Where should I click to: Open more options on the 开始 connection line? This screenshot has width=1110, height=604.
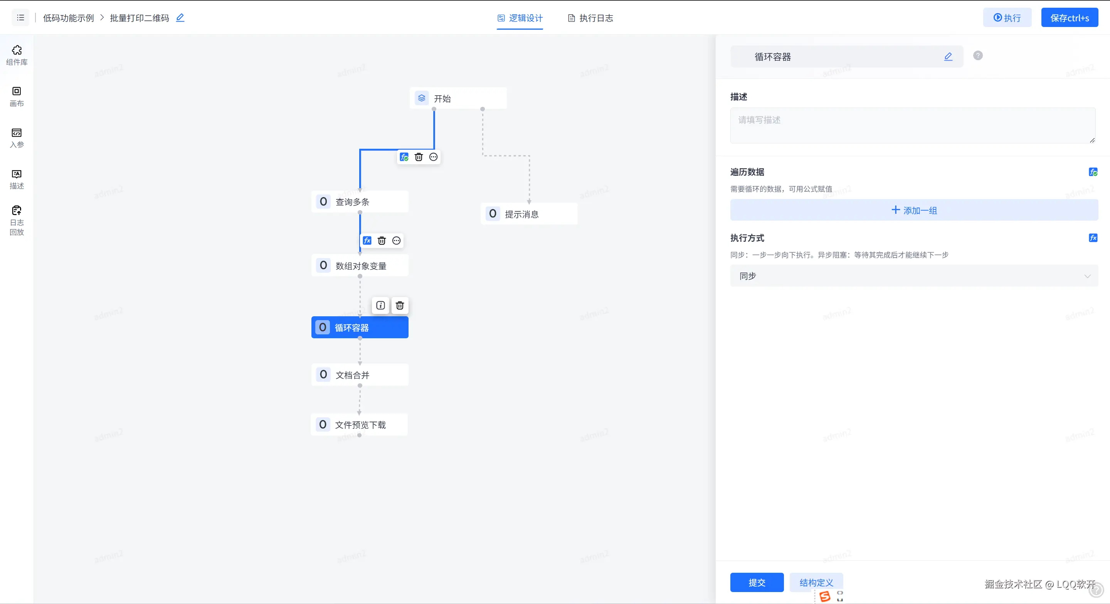pyautogui.click(x=434, y=157)
